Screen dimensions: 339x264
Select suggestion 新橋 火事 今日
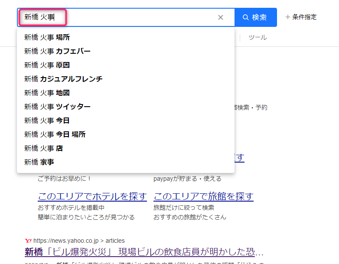point(47,121)
